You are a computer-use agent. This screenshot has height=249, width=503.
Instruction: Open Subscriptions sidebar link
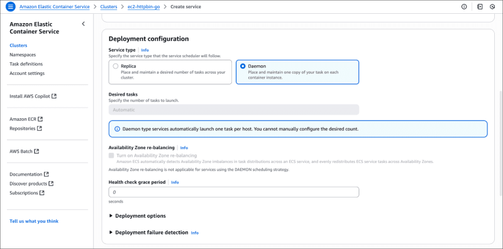pyautogui.click(x=24, y=193)
